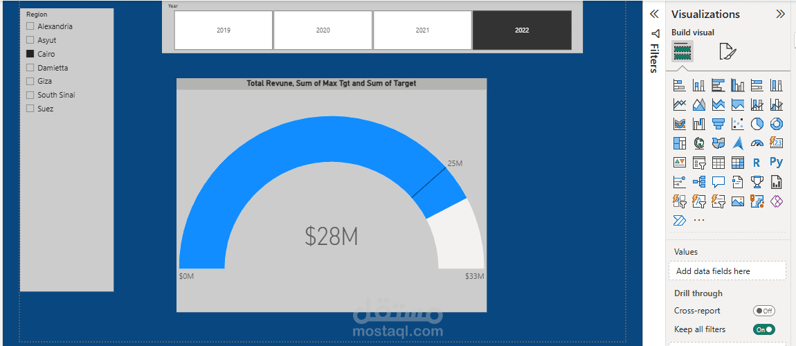Select the Line and clustered column chart
Screen dimensions: 796x346
(776, 104)
